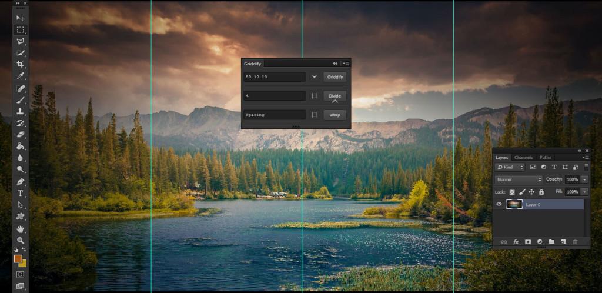Hide Layer 0 using eye icon

(x=499, y=204)
